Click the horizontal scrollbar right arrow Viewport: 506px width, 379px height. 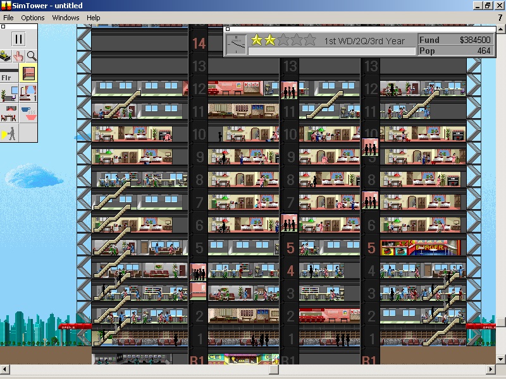(x=491, y=370)
